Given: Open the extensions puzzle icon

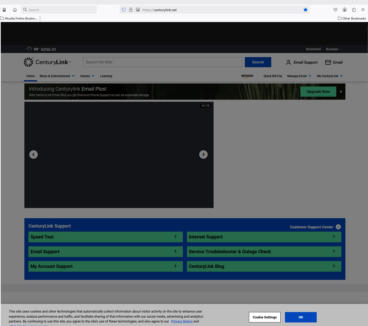Looking at the screenshot, I should [x=354, y=10].
